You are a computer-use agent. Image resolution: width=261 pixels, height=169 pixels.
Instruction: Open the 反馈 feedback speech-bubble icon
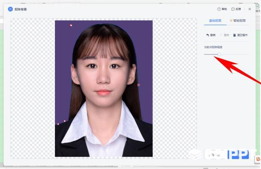pyautogui.click(x=233, y=9)
